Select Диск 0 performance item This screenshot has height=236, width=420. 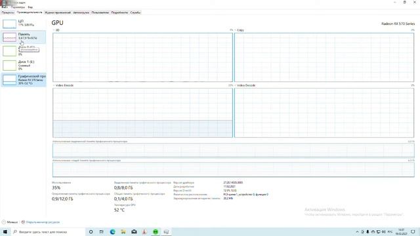(24, 50)
